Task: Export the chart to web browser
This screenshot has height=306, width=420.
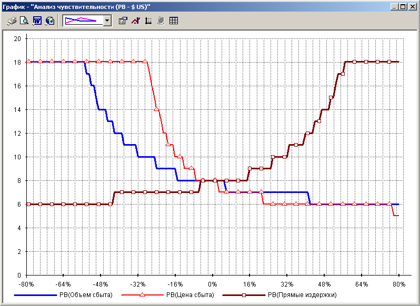Action: 50,21
